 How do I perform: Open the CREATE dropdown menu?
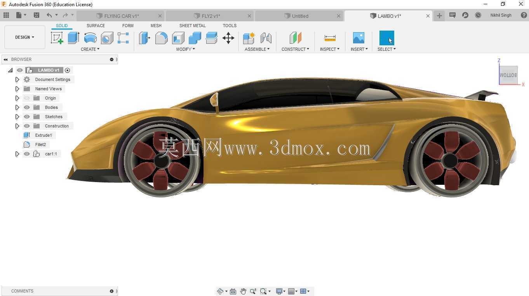pos(90,49)
